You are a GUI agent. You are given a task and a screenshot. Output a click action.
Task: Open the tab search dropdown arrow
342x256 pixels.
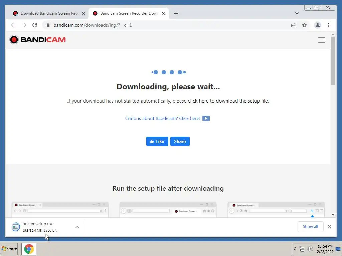click(x=297, y=13)
